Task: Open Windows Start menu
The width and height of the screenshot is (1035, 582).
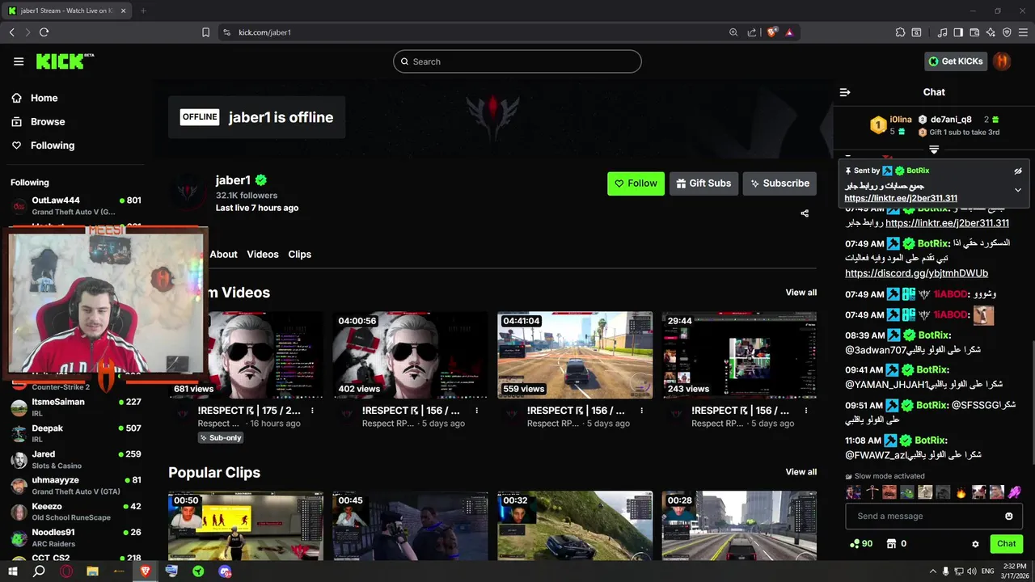Action: [x=12, y=571]
